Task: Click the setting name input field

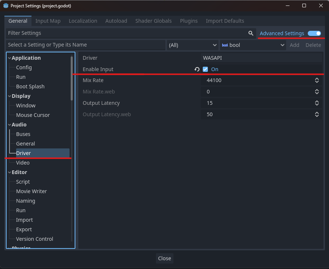Action: (86, 45)
